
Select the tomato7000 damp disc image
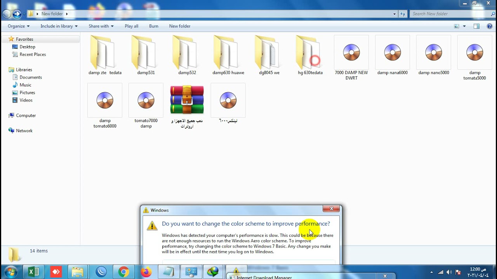coord(146,106)
